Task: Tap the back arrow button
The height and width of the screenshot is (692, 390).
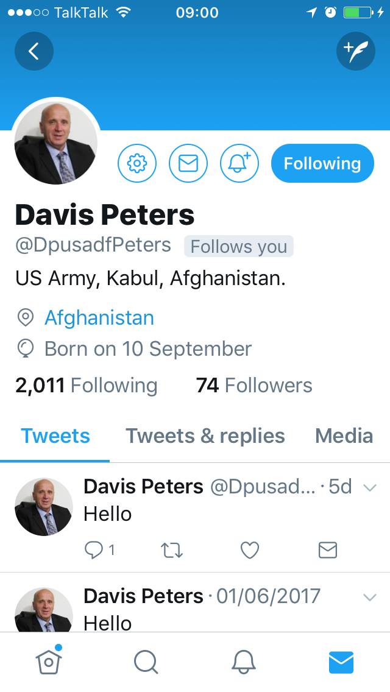Action: coord(34,51)
